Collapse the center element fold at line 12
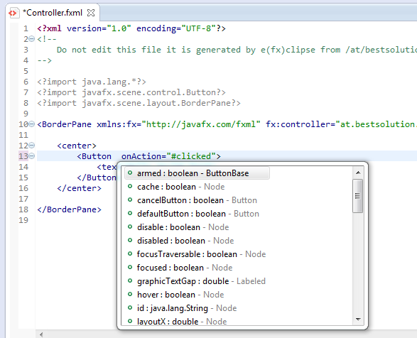 [31, 145]
